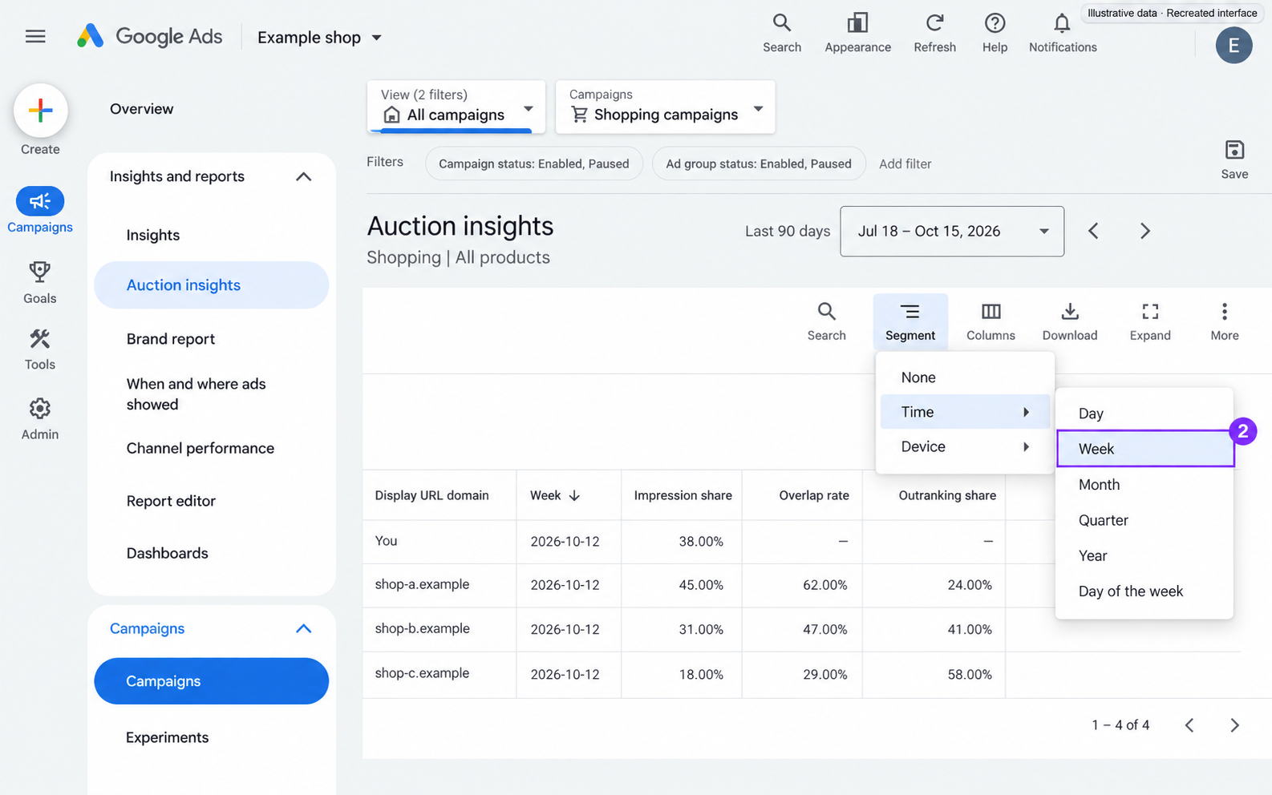The height and width of the screenshot is (795, 1272).
Task: Go to the next table page
Action: 1234,725
